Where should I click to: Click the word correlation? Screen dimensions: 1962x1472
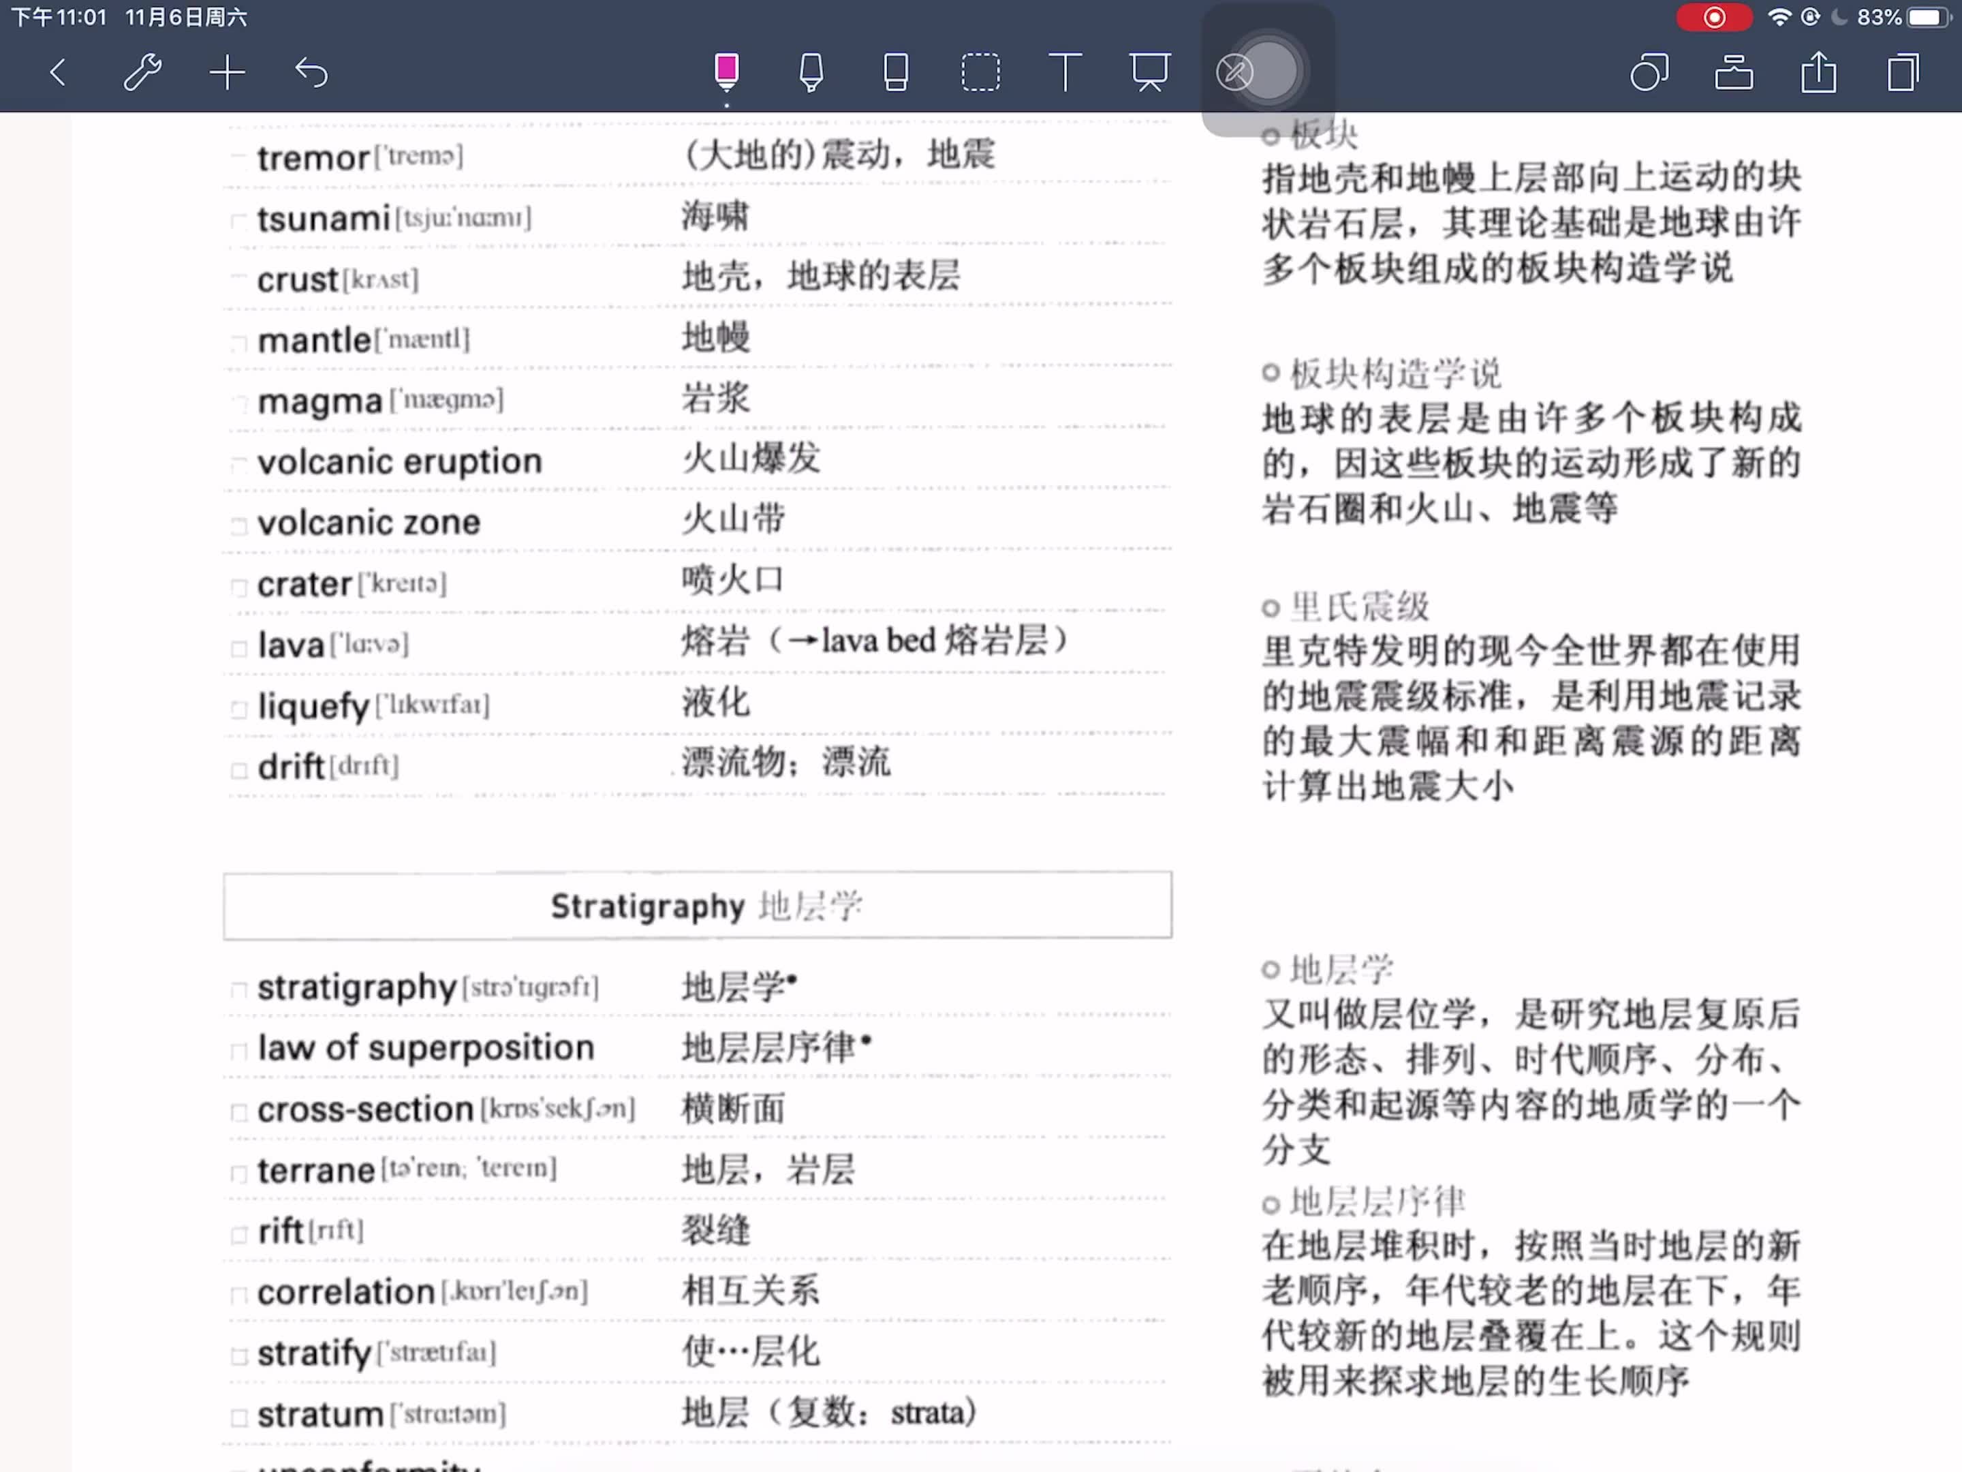346,1292
